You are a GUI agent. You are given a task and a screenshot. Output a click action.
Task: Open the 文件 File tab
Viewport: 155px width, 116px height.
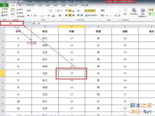(4, 5)
